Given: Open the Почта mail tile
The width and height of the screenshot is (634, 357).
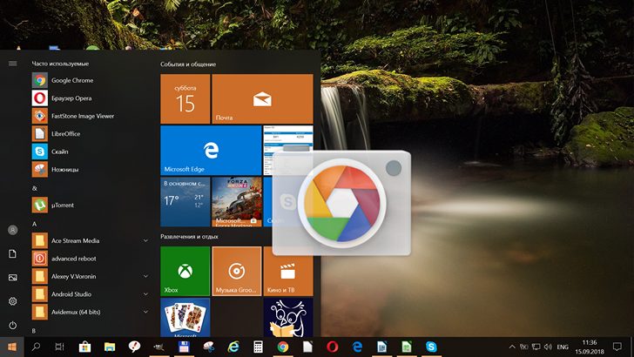Looking at the screenshot, I should [262, 98].
